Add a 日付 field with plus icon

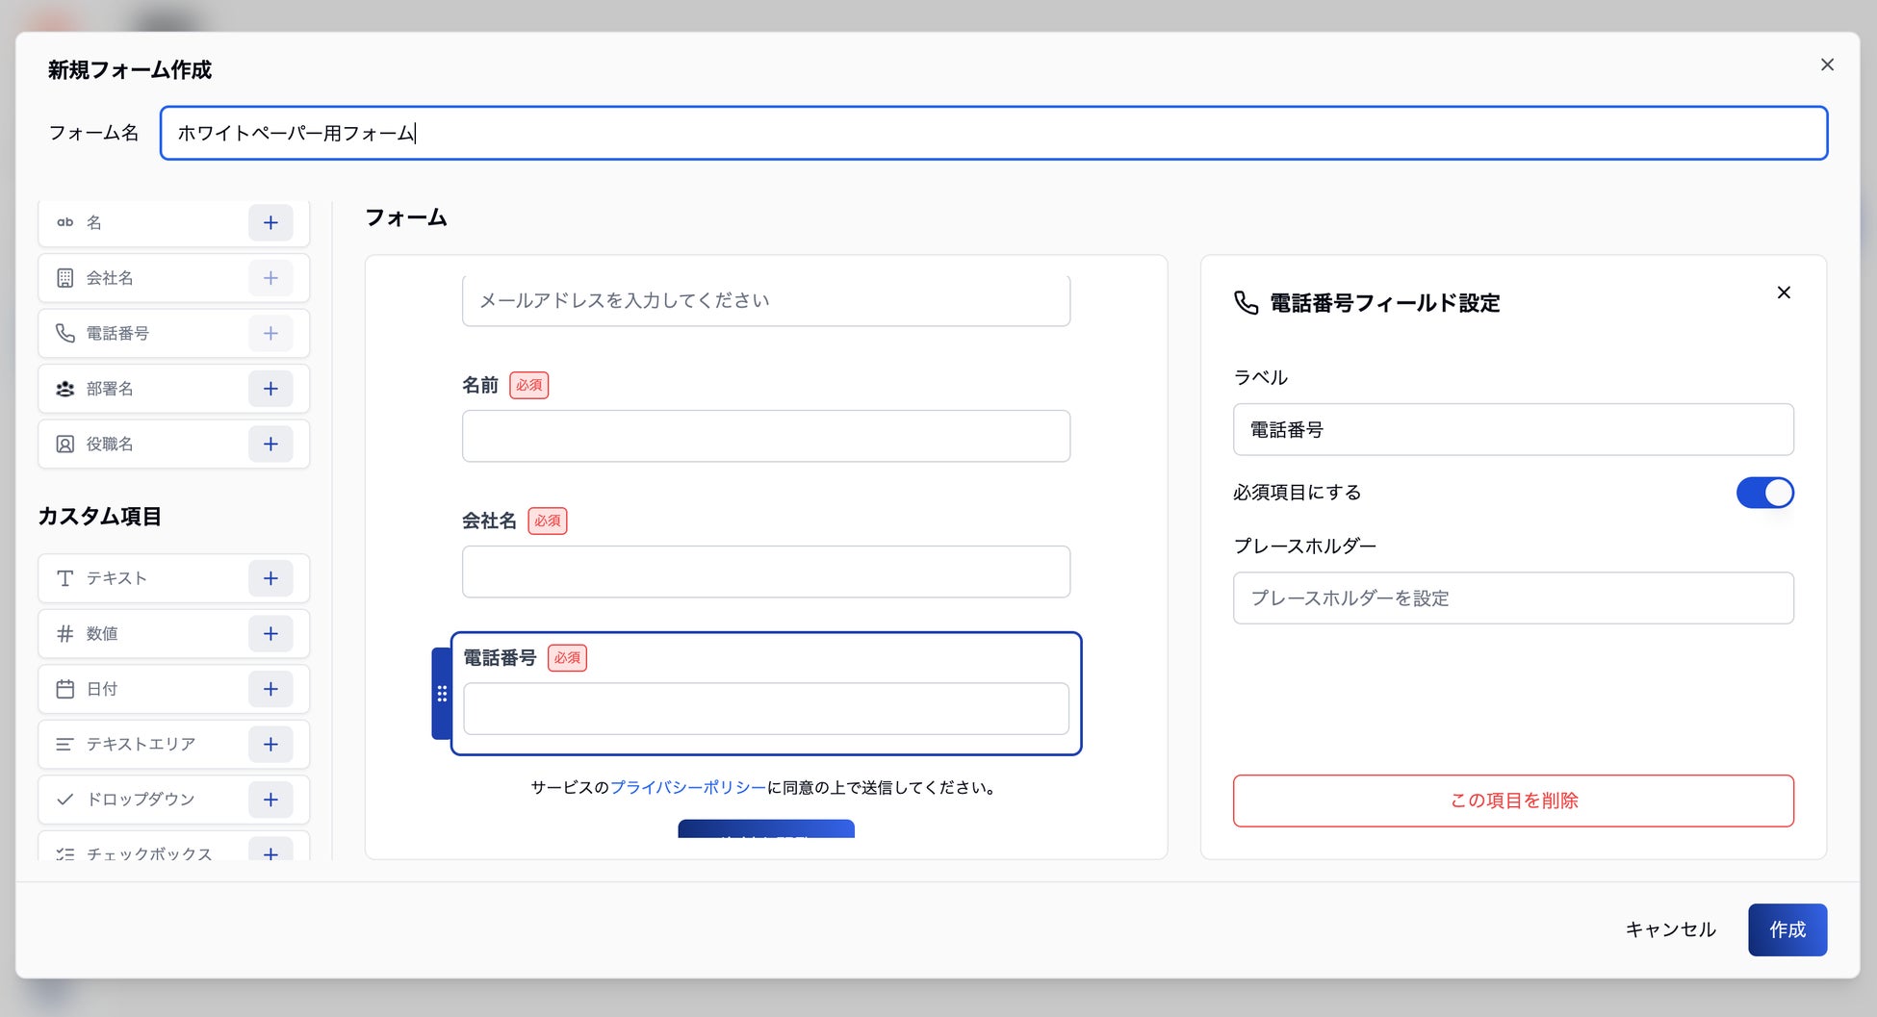coord(270,689)
